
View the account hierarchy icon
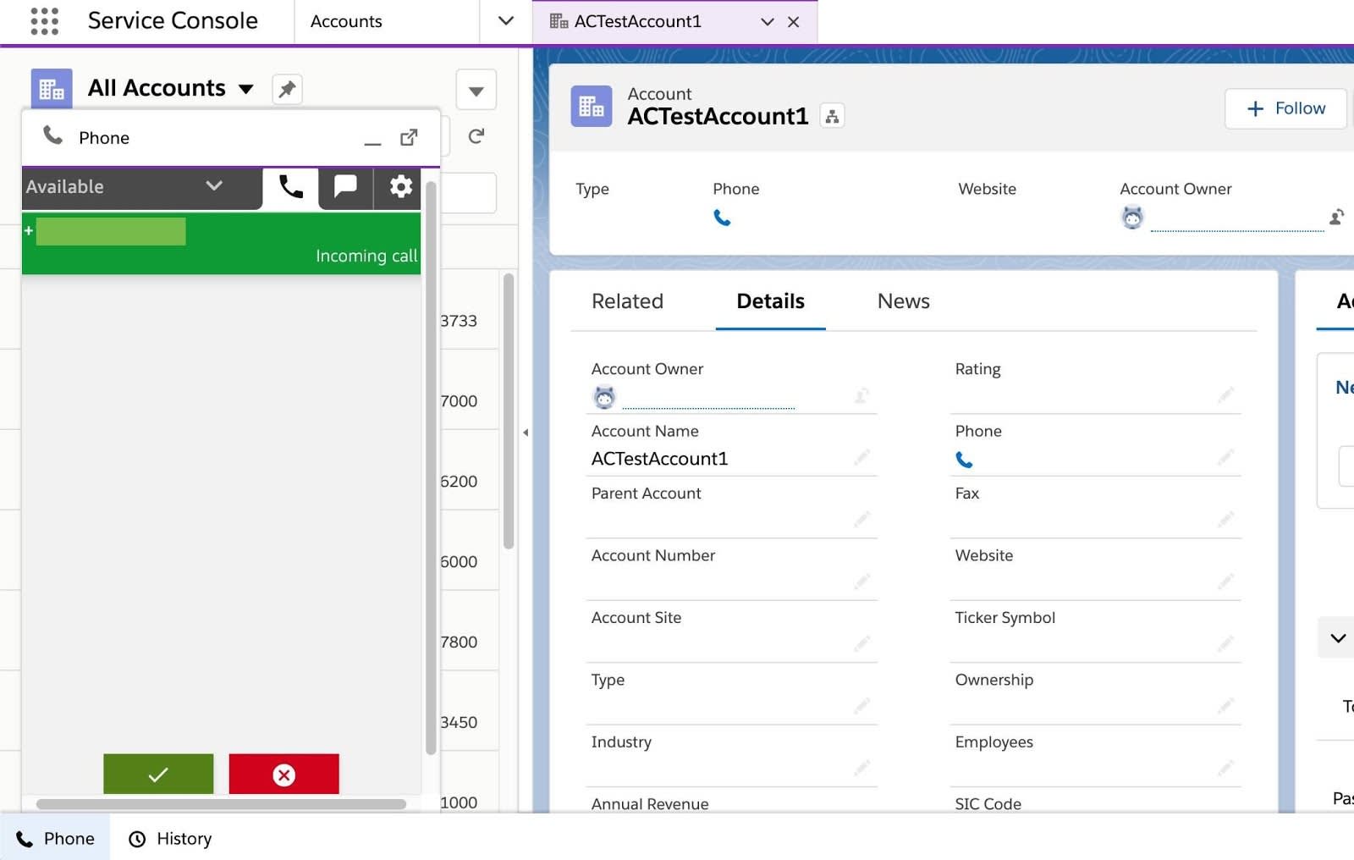tap(832, 117)
